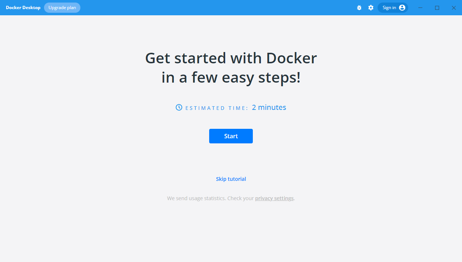This screenshot has width=462, height=262.
Task: Start the Docker tutorial
Action: click(231, 136)
